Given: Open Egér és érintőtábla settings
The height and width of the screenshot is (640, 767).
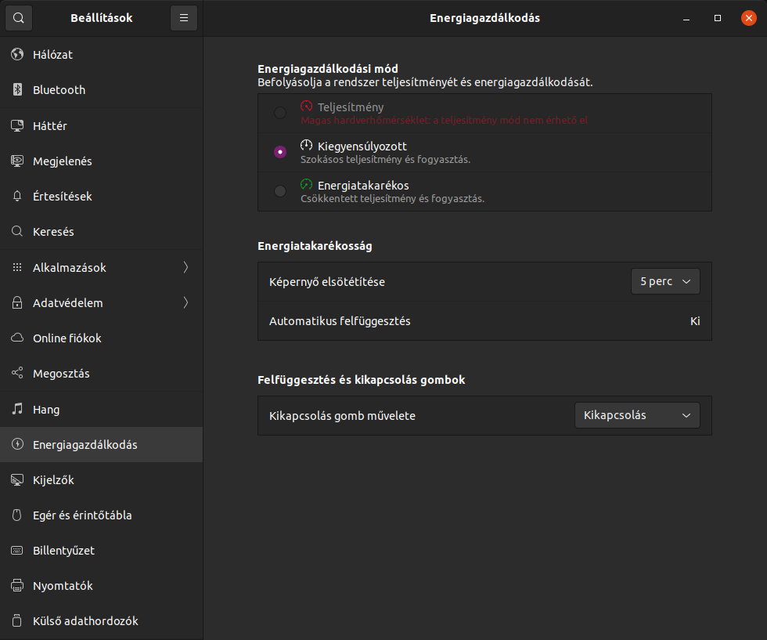Looking at the screenshot, I should click(101, 515).
